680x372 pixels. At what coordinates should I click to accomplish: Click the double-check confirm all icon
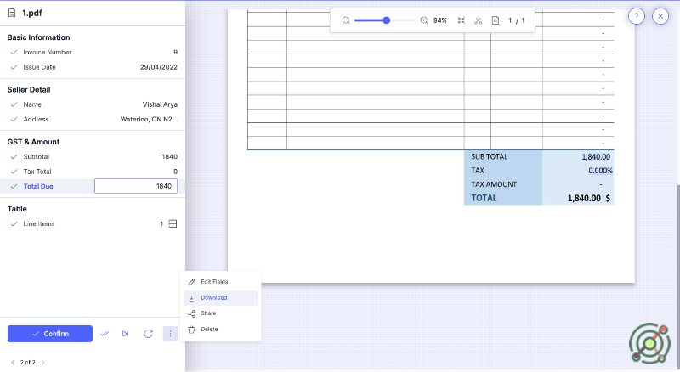tap(105, 334)
